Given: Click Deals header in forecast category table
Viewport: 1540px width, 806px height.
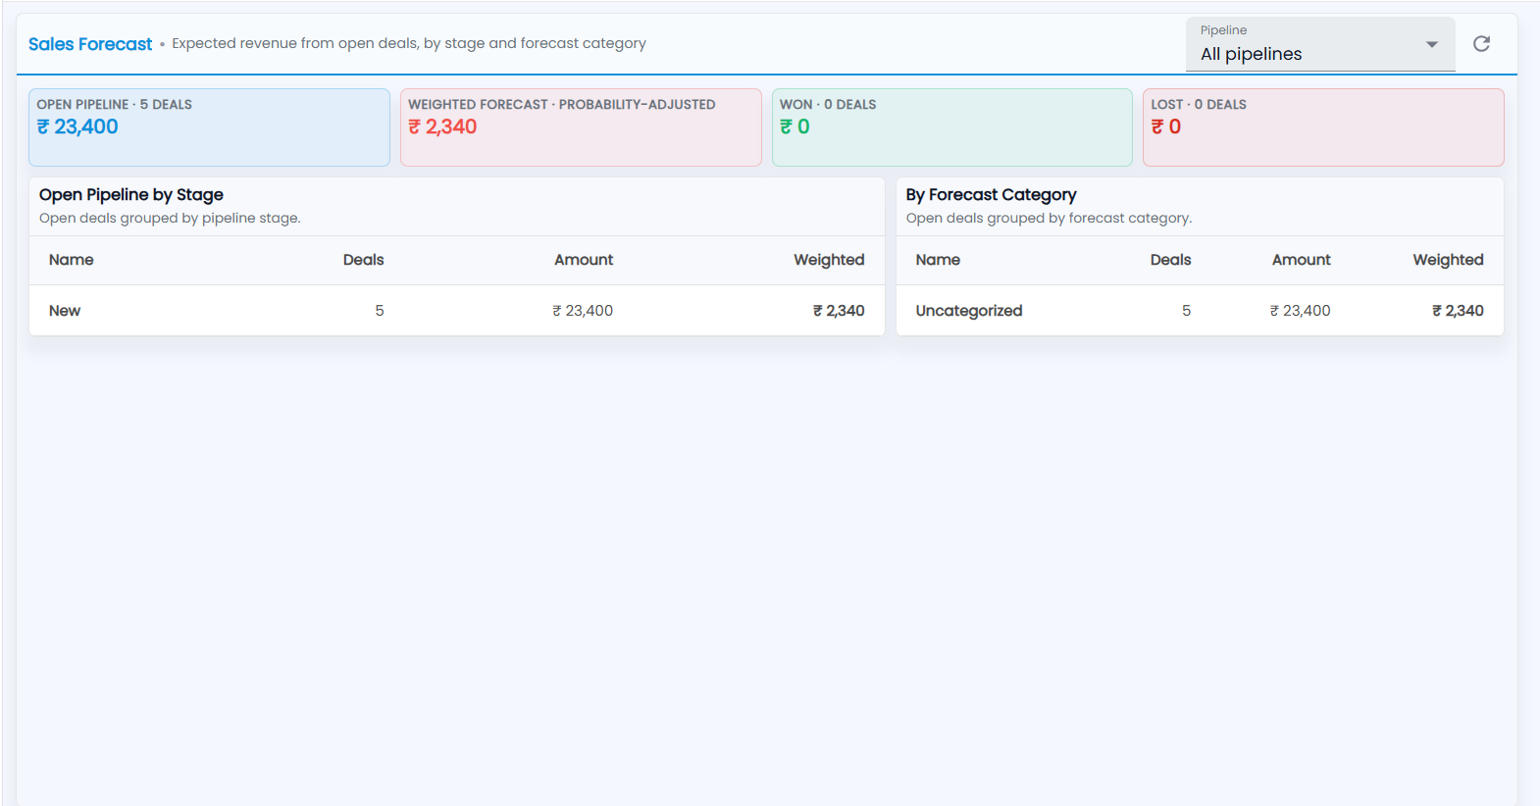Looking at the screenshot, I should point(1170,260).
